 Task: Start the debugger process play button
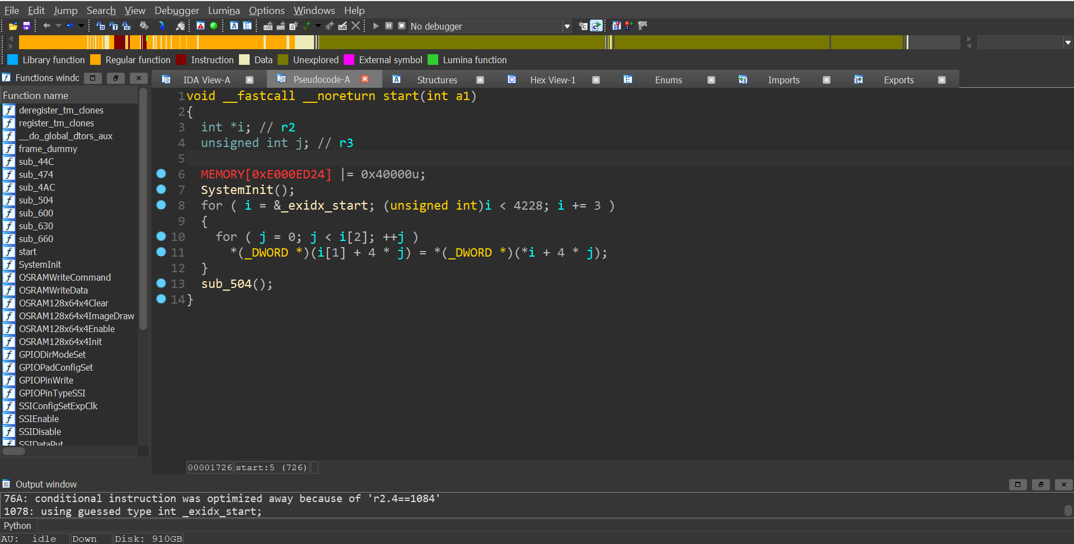click(x=376, y=26)
